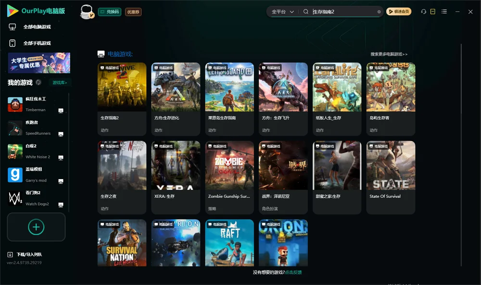The image size is (481, 285).
Task: Click the PC icon beside Garry's mod
Action: pyautogui.click(x=61, y=181)
